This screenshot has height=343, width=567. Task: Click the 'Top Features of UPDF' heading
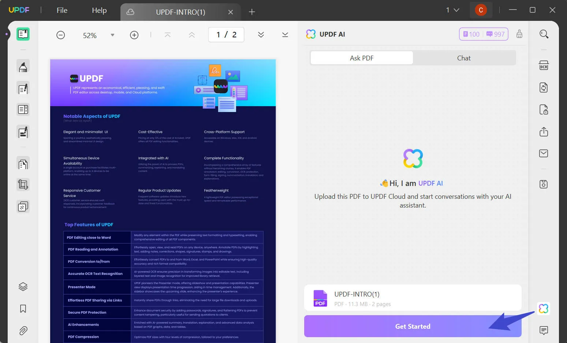point(89,224)
